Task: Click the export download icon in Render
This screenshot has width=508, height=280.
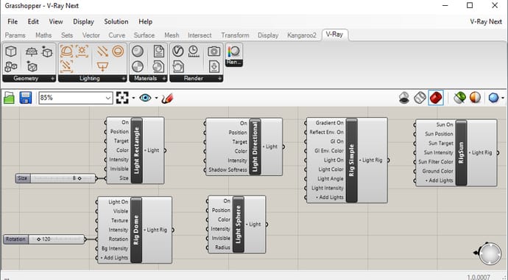Action: 214,67
